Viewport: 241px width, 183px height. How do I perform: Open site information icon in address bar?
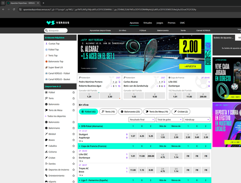[20, 10]
